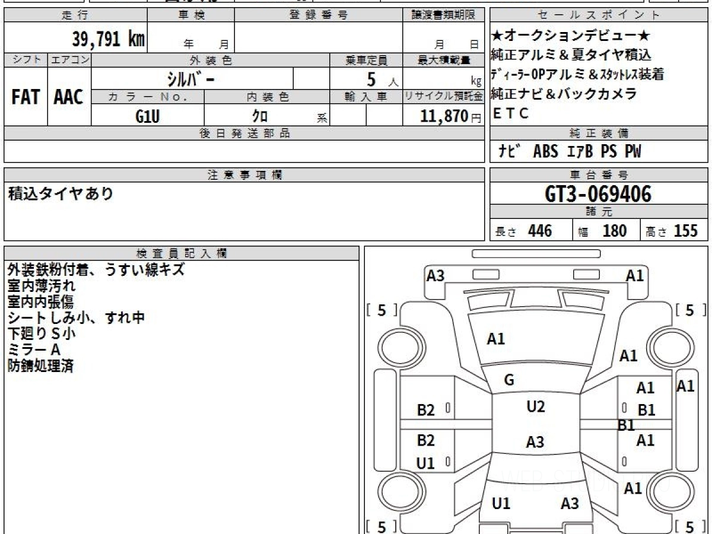Click the U1 mark on the trunk lid
The image size is (712, 534).
click(x=501, y=504)
